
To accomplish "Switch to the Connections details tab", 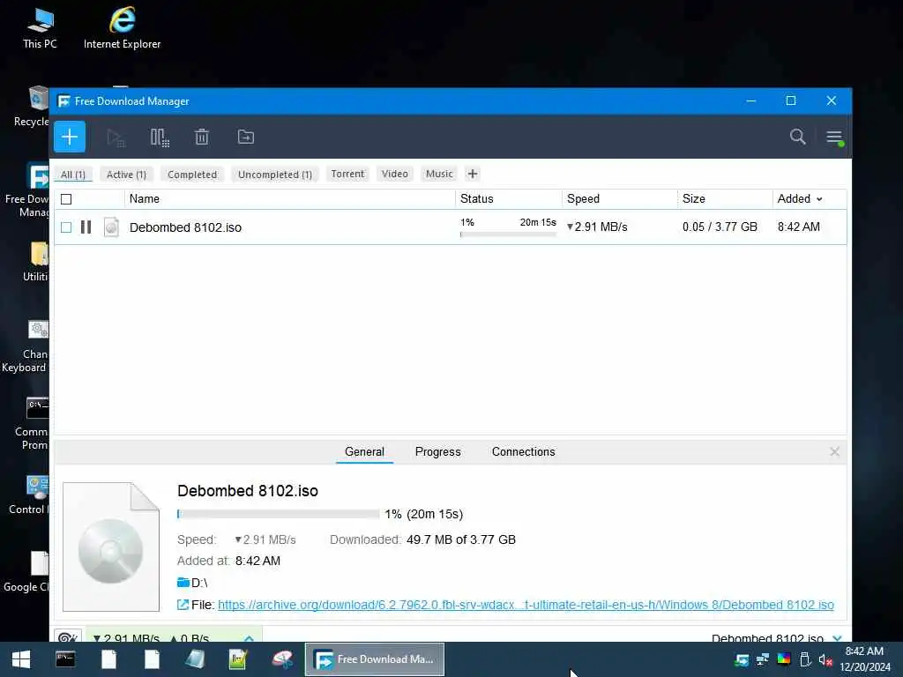I will 523,452.
